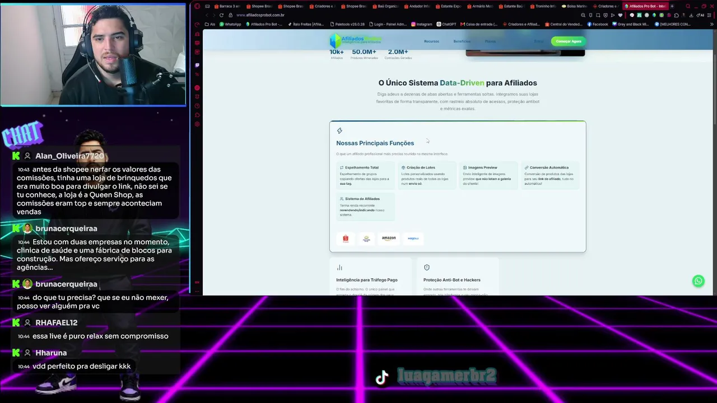The width and height of the screenshot is (717, 403).
Task: Go back with the browser back arrow
Action: click(207, 15)
